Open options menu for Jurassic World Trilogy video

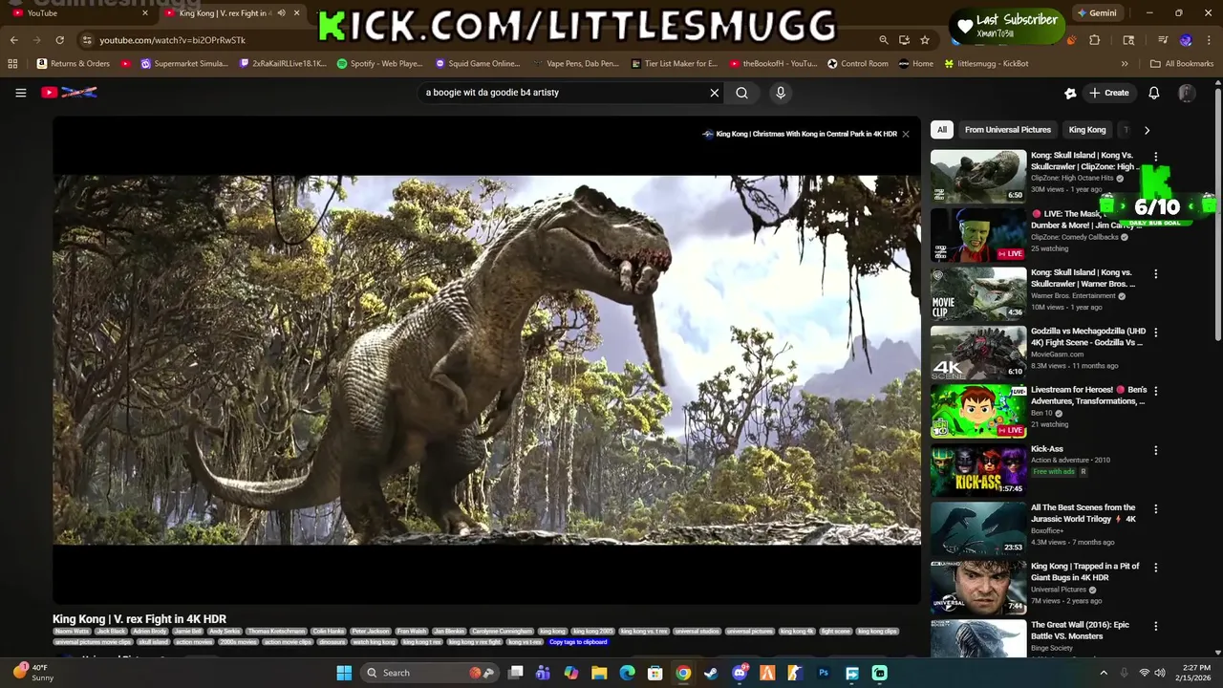point(1155,509)
